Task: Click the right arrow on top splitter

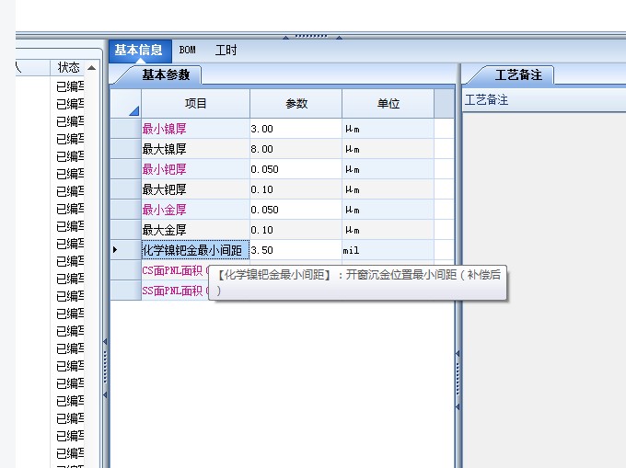Action: coord(339,37)
